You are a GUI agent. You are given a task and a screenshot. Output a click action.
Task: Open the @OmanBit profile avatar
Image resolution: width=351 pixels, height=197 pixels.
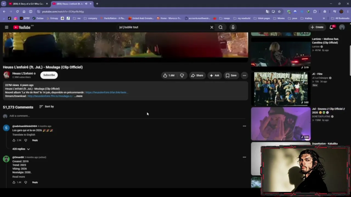tap(6, 159)
